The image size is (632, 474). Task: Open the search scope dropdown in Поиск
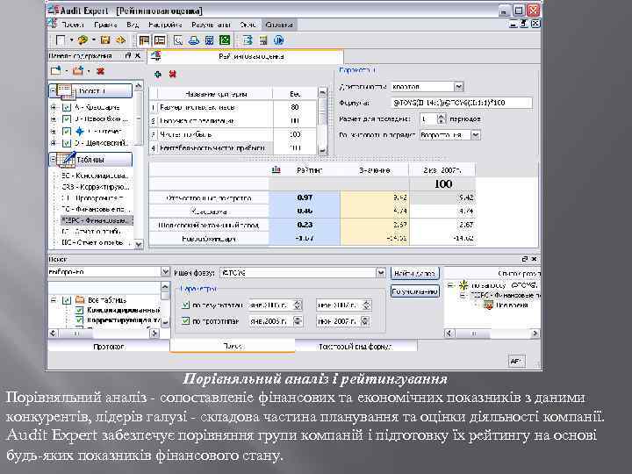tap(165, 272)
